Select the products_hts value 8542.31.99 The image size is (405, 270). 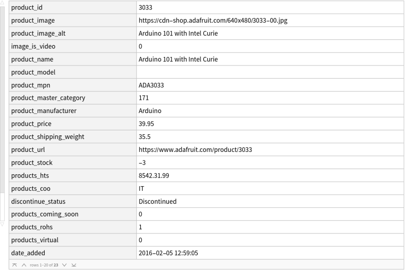tap(154, 175)
